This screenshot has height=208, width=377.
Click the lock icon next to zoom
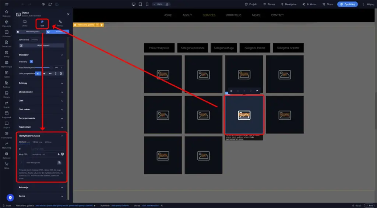coord(167,4)
